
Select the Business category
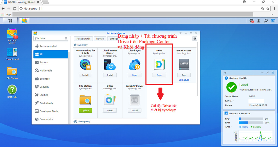point(51,79)
